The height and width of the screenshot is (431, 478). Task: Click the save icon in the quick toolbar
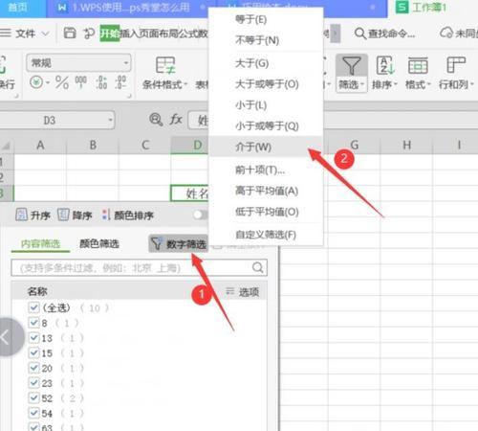[x=70, y=33]
